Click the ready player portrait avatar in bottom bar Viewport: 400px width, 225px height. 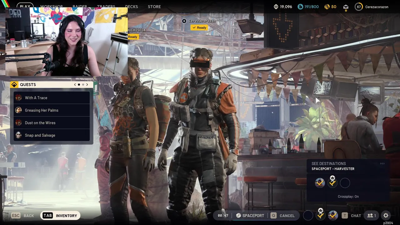tap(333, 215)
